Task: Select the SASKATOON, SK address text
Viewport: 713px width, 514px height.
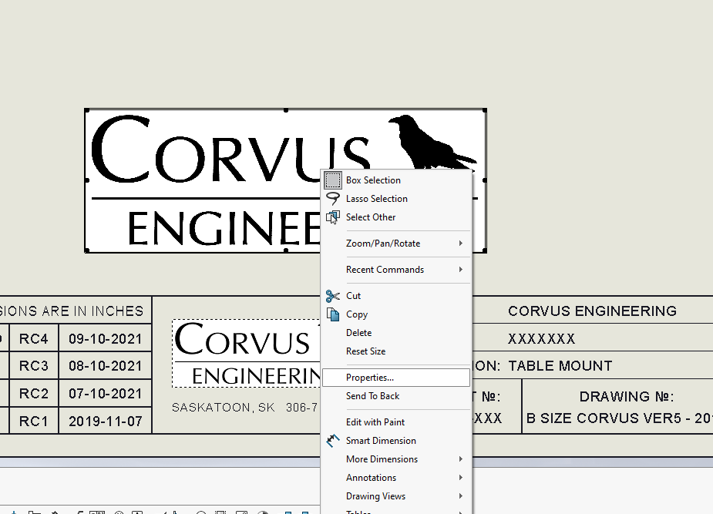Action: [224, 408]
